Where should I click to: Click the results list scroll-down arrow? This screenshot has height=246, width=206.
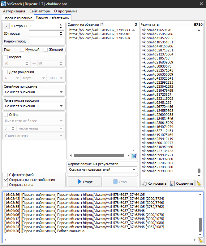coord(199,176)
